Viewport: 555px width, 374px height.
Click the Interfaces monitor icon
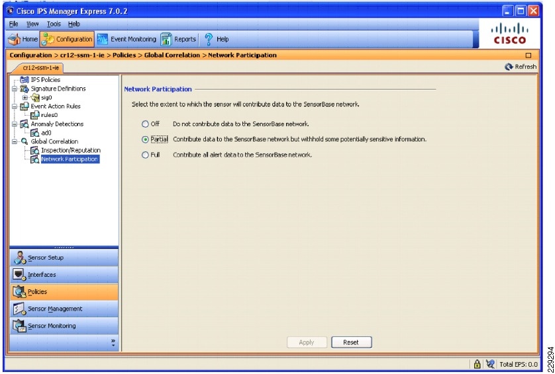19,275
